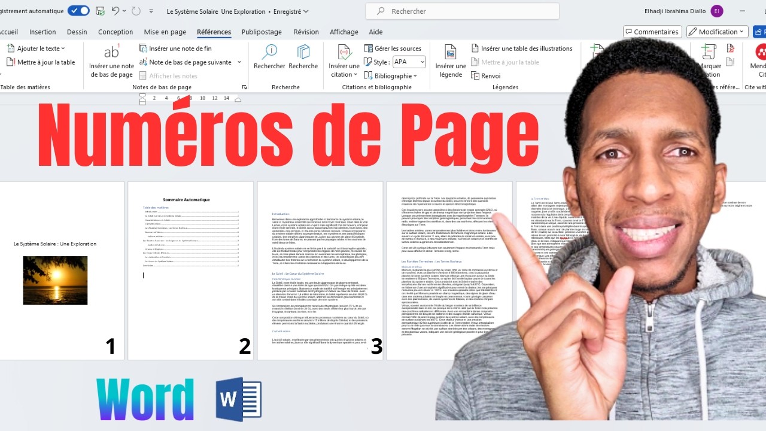Click the Sommaire Automatique page
Image resolution: width=766 pixels, height=431 pixels.
tap(190, 271)
